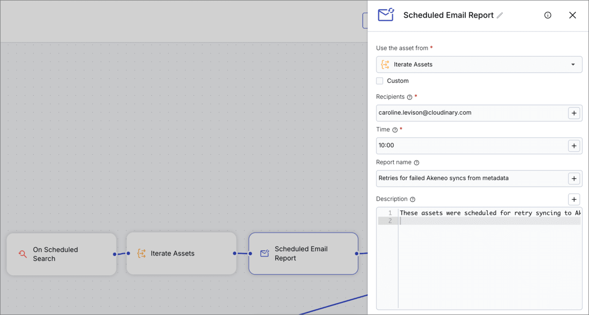Click the plus button above the Description editor
Viewport: 589px width, 315px height.
click(x=574, y=199)
